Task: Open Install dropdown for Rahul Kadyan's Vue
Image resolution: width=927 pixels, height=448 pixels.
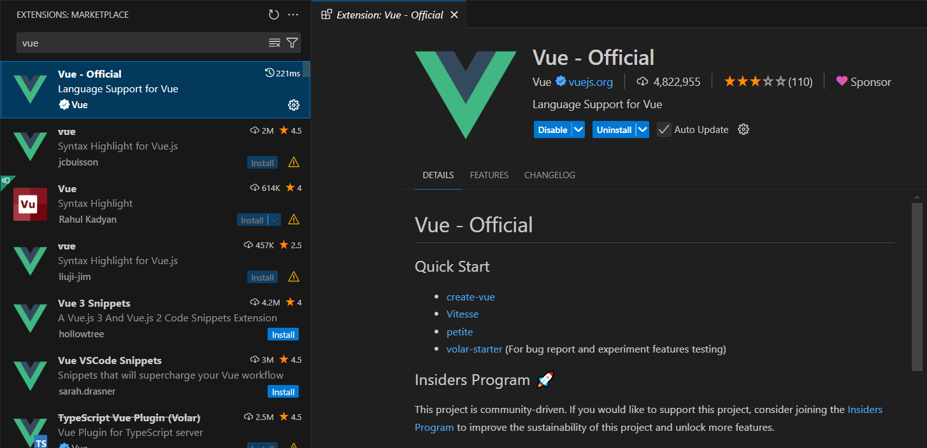Action: click(275, 220)
